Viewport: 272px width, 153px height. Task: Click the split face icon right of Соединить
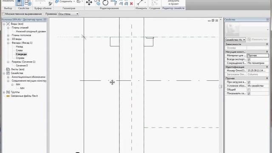click(x=79, y=1)
